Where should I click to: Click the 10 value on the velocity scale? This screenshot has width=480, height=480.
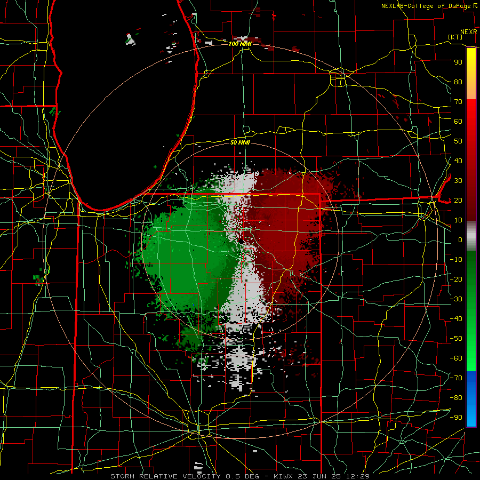(x=458, y=220)
